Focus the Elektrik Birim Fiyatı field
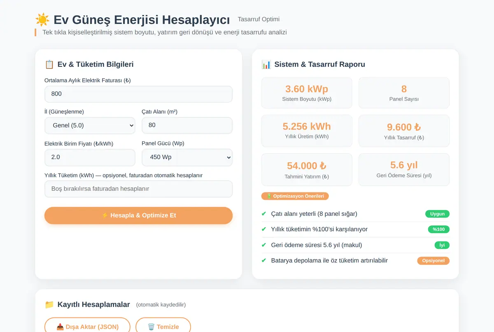Image resolution: width=494 pixels, height=332 pixels. (90, 157)
